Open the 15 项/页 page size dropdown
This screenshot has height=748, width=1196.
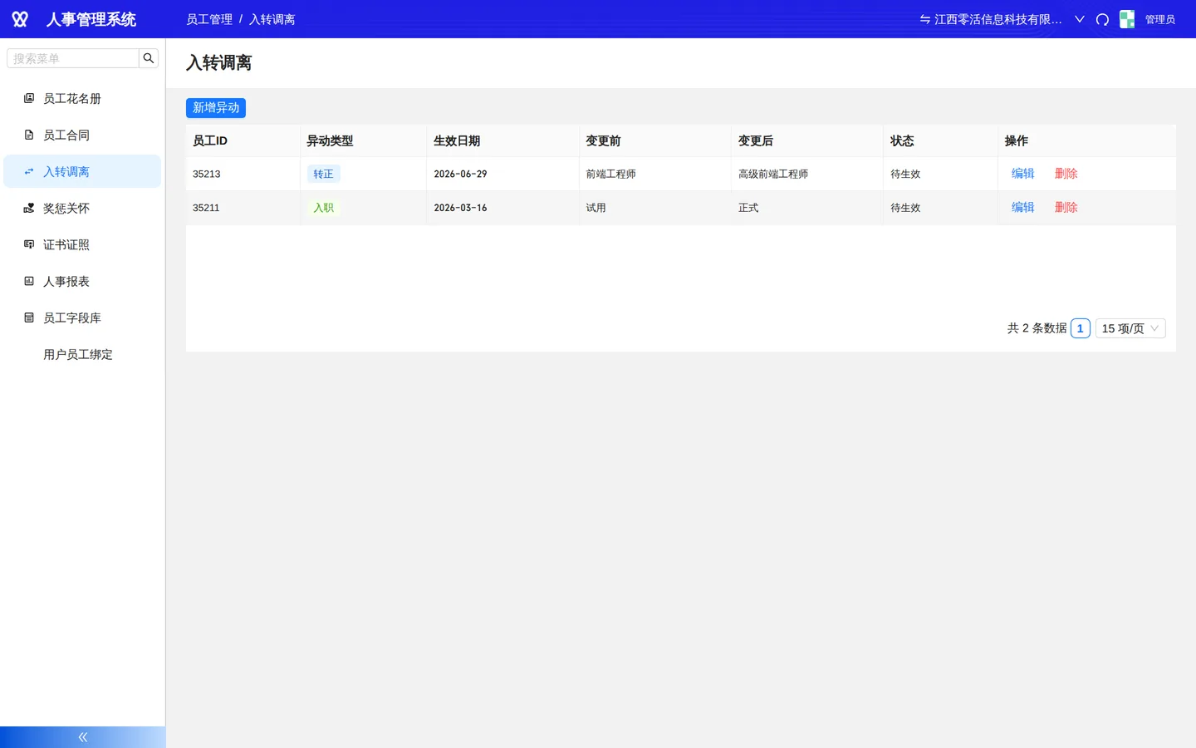pyautogui.click(x=1130, y=328)
